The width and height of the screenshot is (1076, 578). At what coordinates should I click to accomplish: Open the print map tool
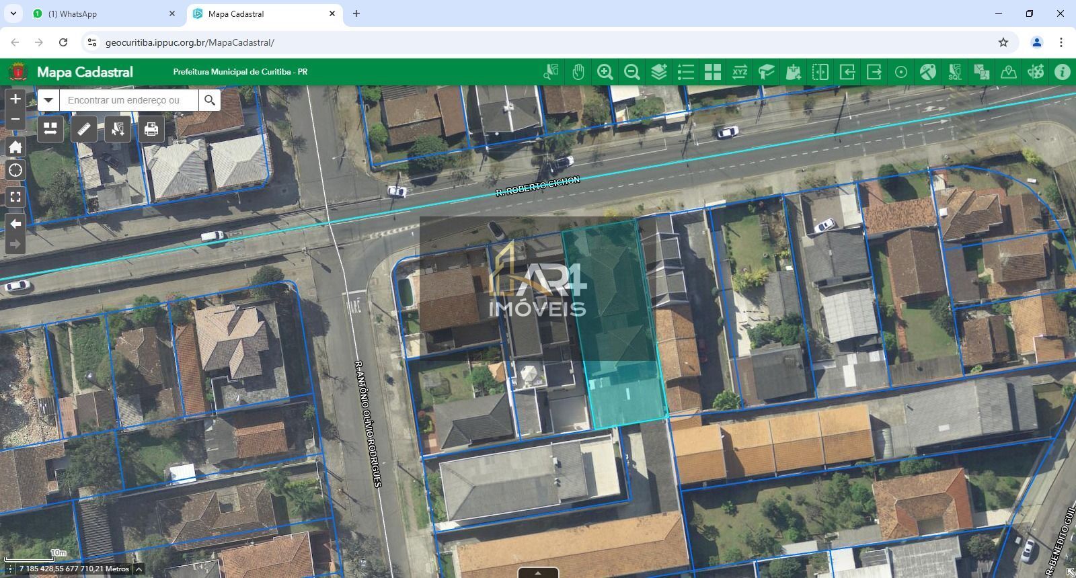(x=151, y=128)
